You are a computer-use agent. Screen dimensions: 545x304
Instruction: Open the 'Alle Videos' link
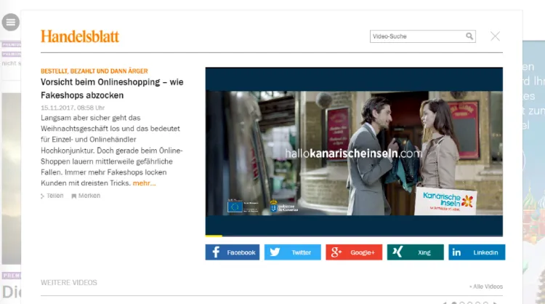486,287
